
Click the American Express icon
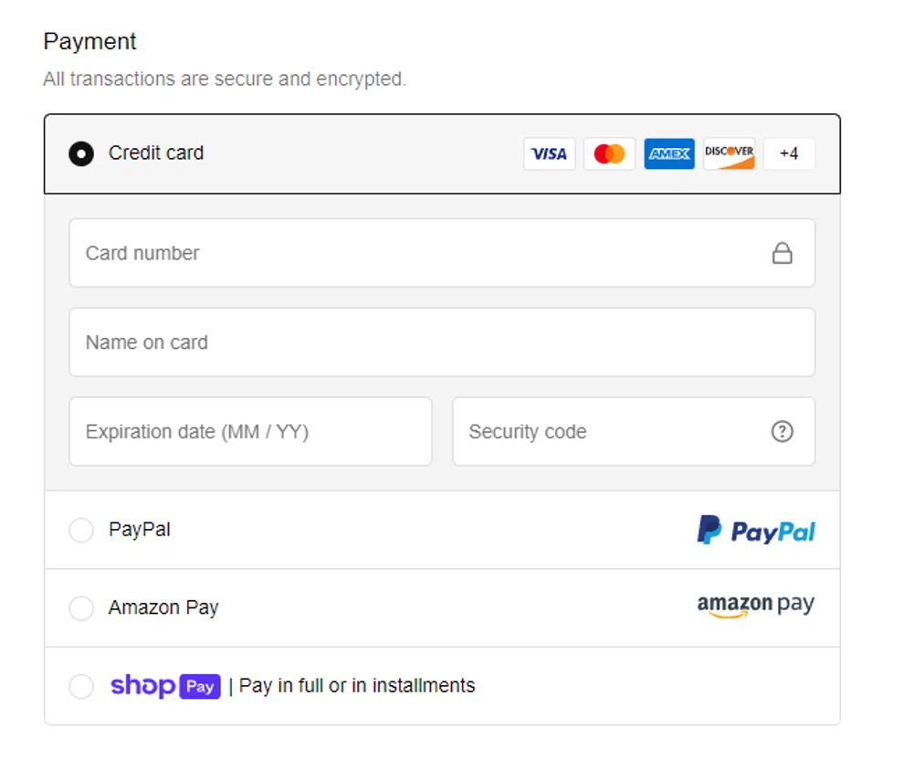point(668,153)
